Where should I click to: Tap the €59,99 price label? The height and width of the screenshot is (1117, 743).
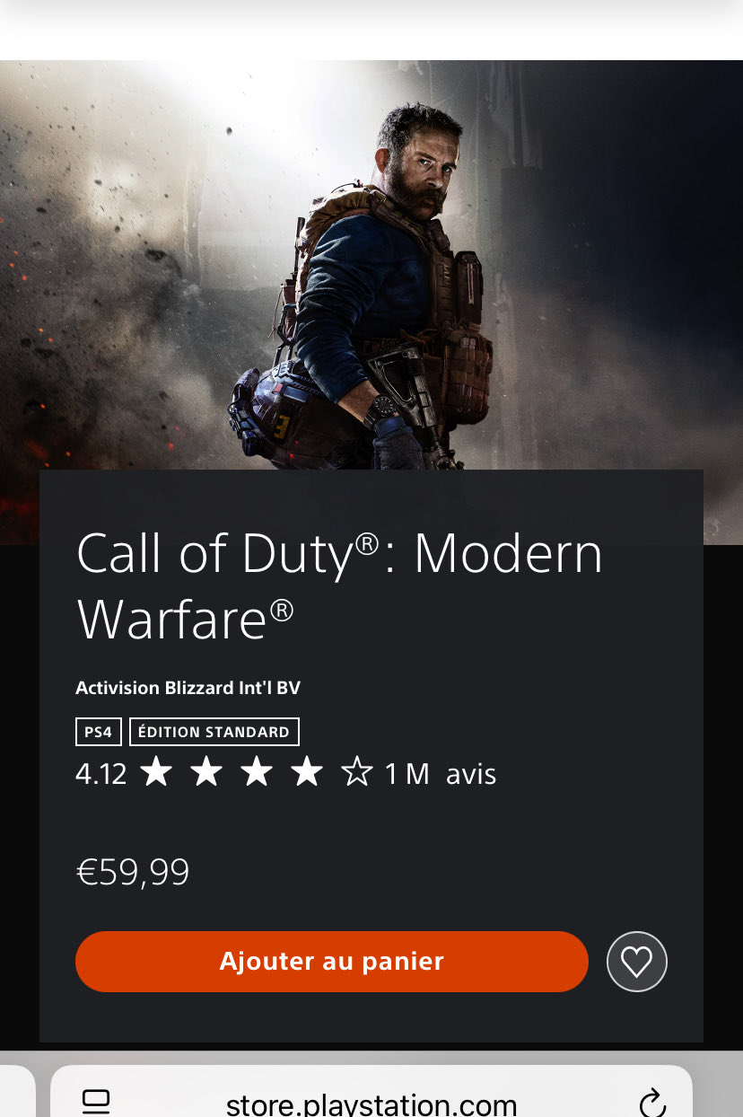133,873
